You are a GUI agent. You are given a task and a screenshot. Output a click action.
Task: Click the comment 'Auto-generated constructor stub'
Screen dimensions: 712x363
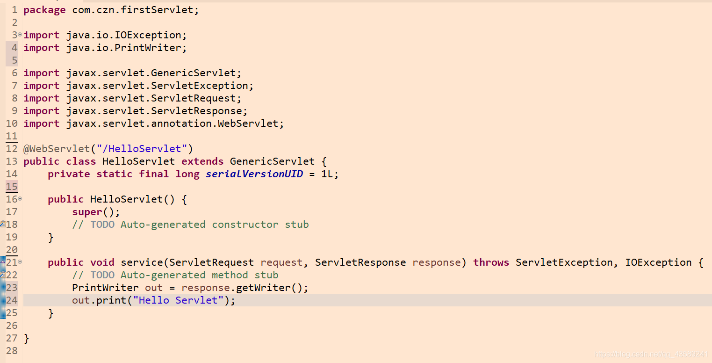pos(215,225)
